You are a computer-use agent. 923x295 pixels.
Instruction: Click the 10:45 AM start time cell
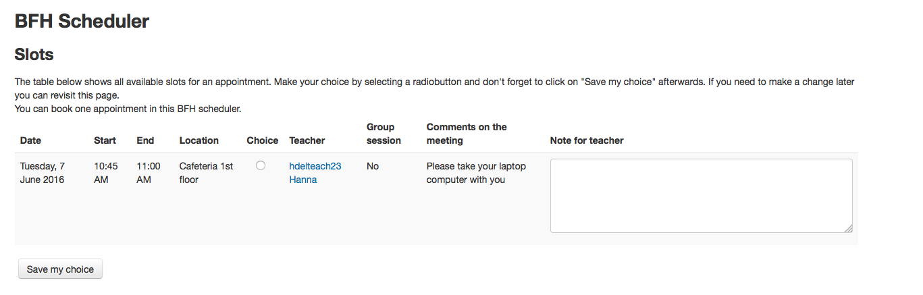106,173
